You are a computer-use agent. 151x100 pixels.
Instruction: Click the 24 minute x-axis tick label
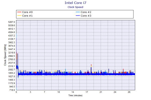(x=115, y=92)
